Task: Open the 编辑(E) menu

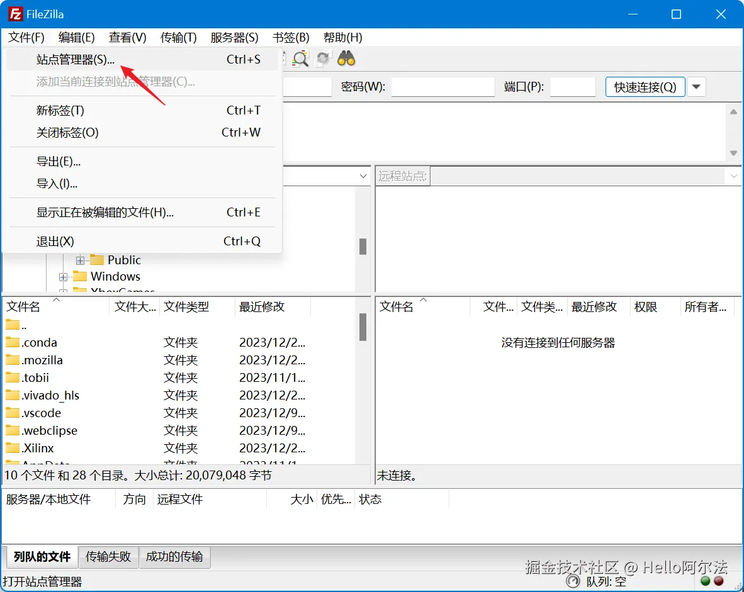Action: click(76, 38)
